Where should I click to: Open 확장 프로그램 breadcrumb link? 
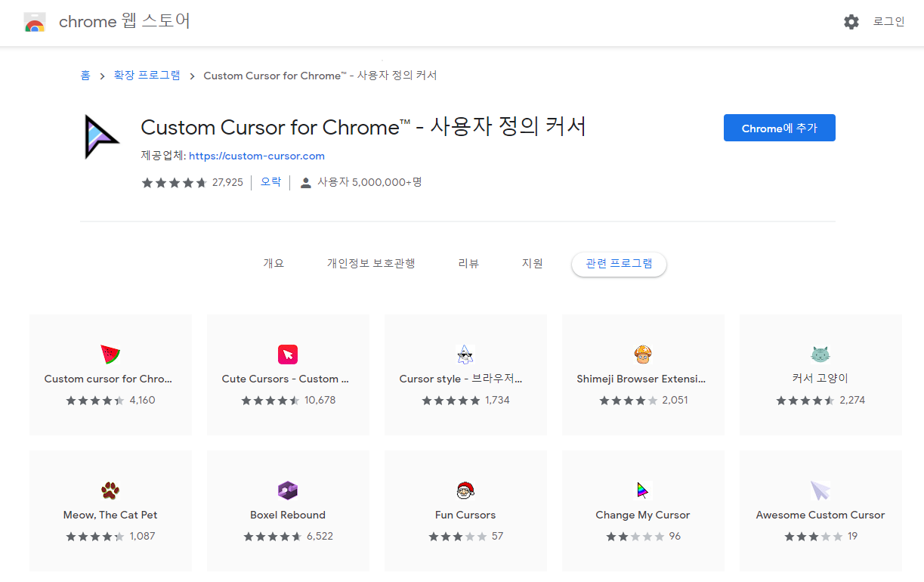click(147, 76)
